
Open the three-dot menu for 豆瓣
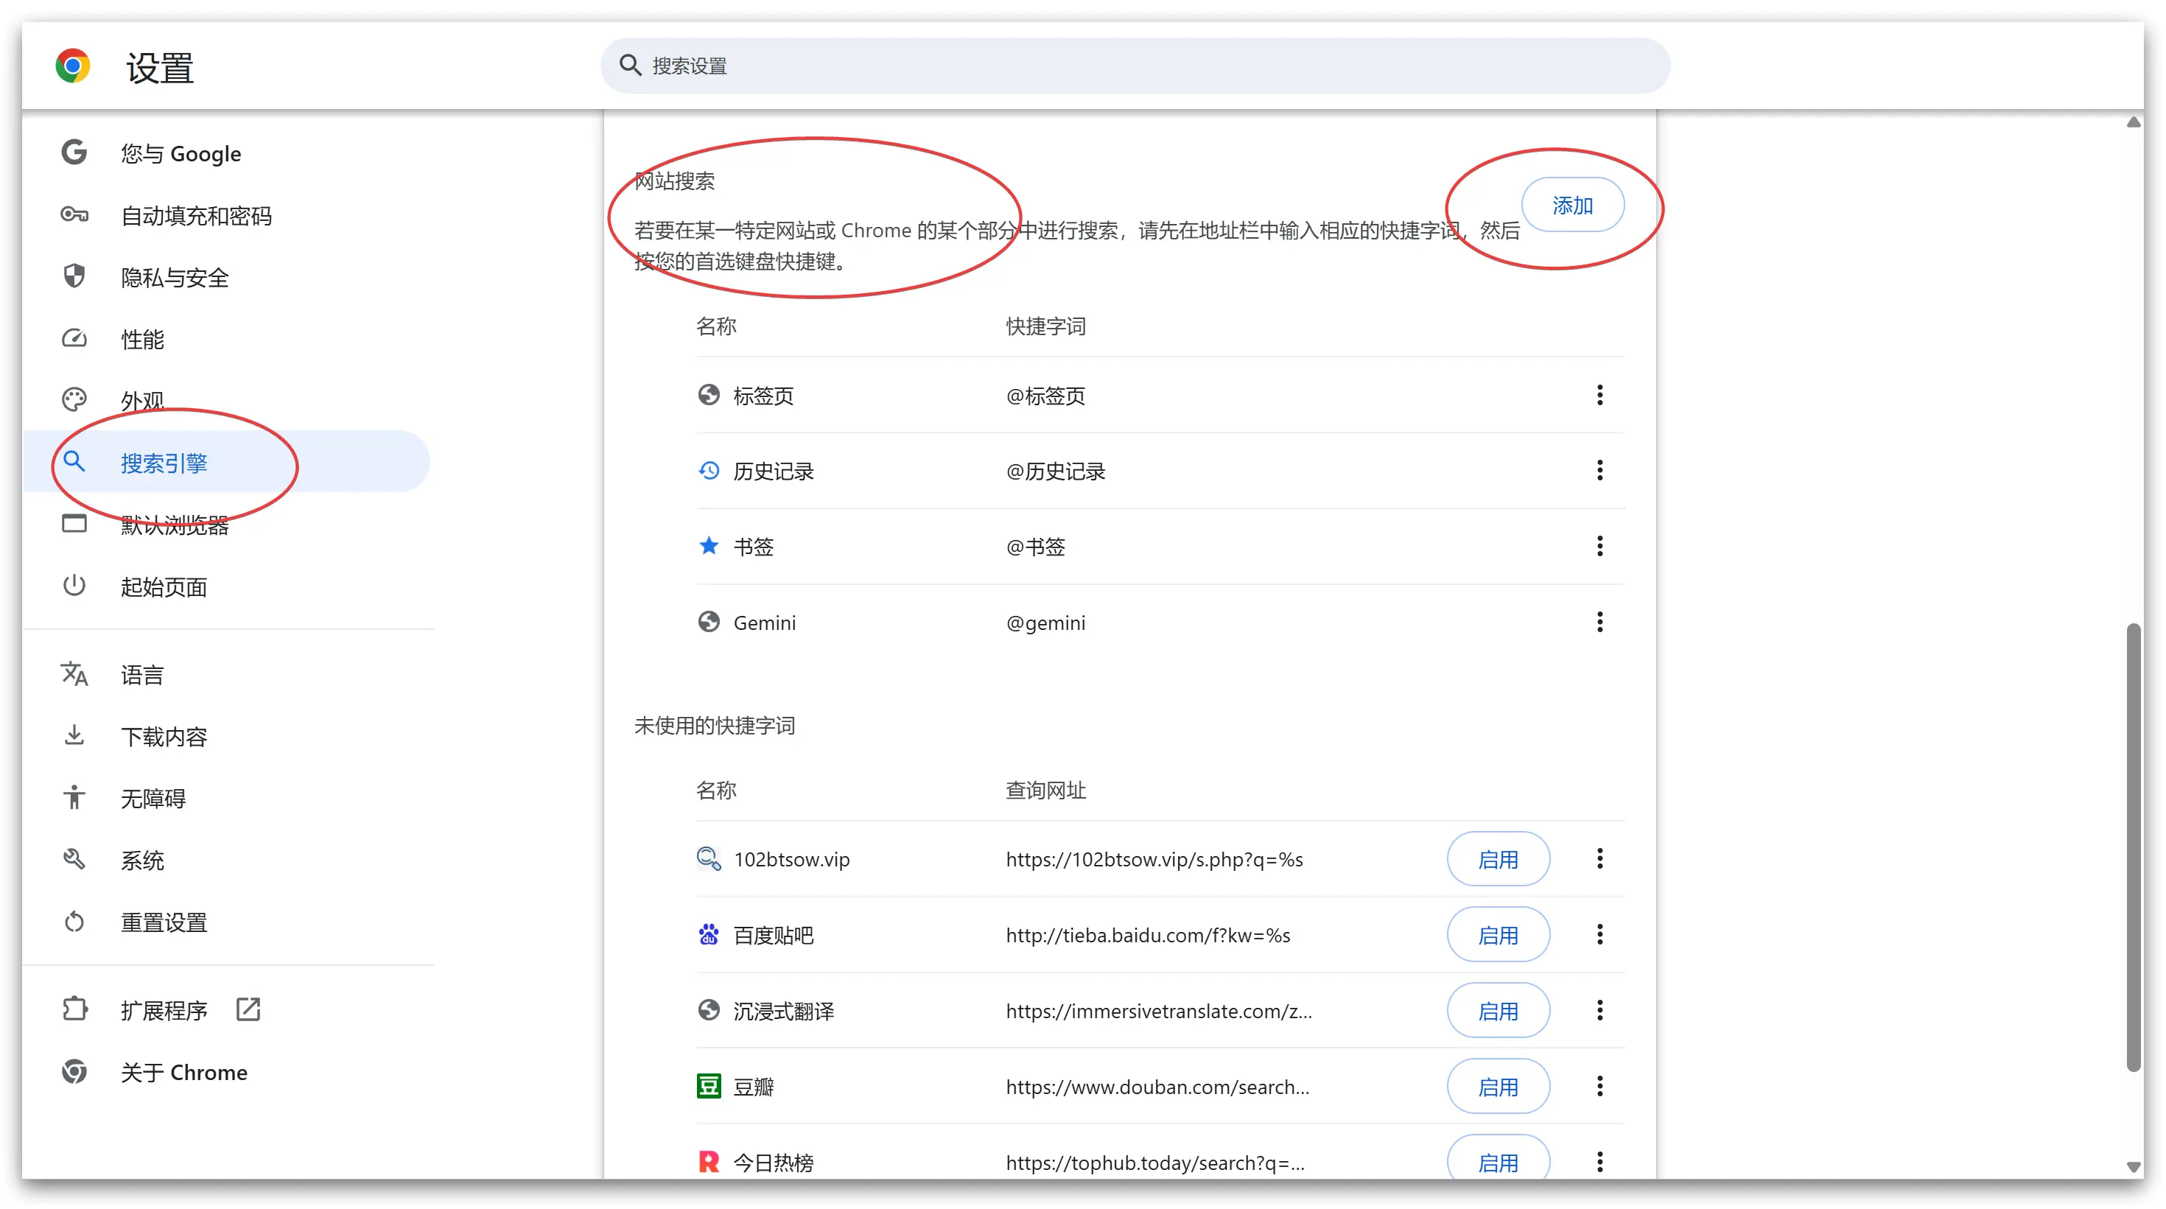[1599, 1086]
